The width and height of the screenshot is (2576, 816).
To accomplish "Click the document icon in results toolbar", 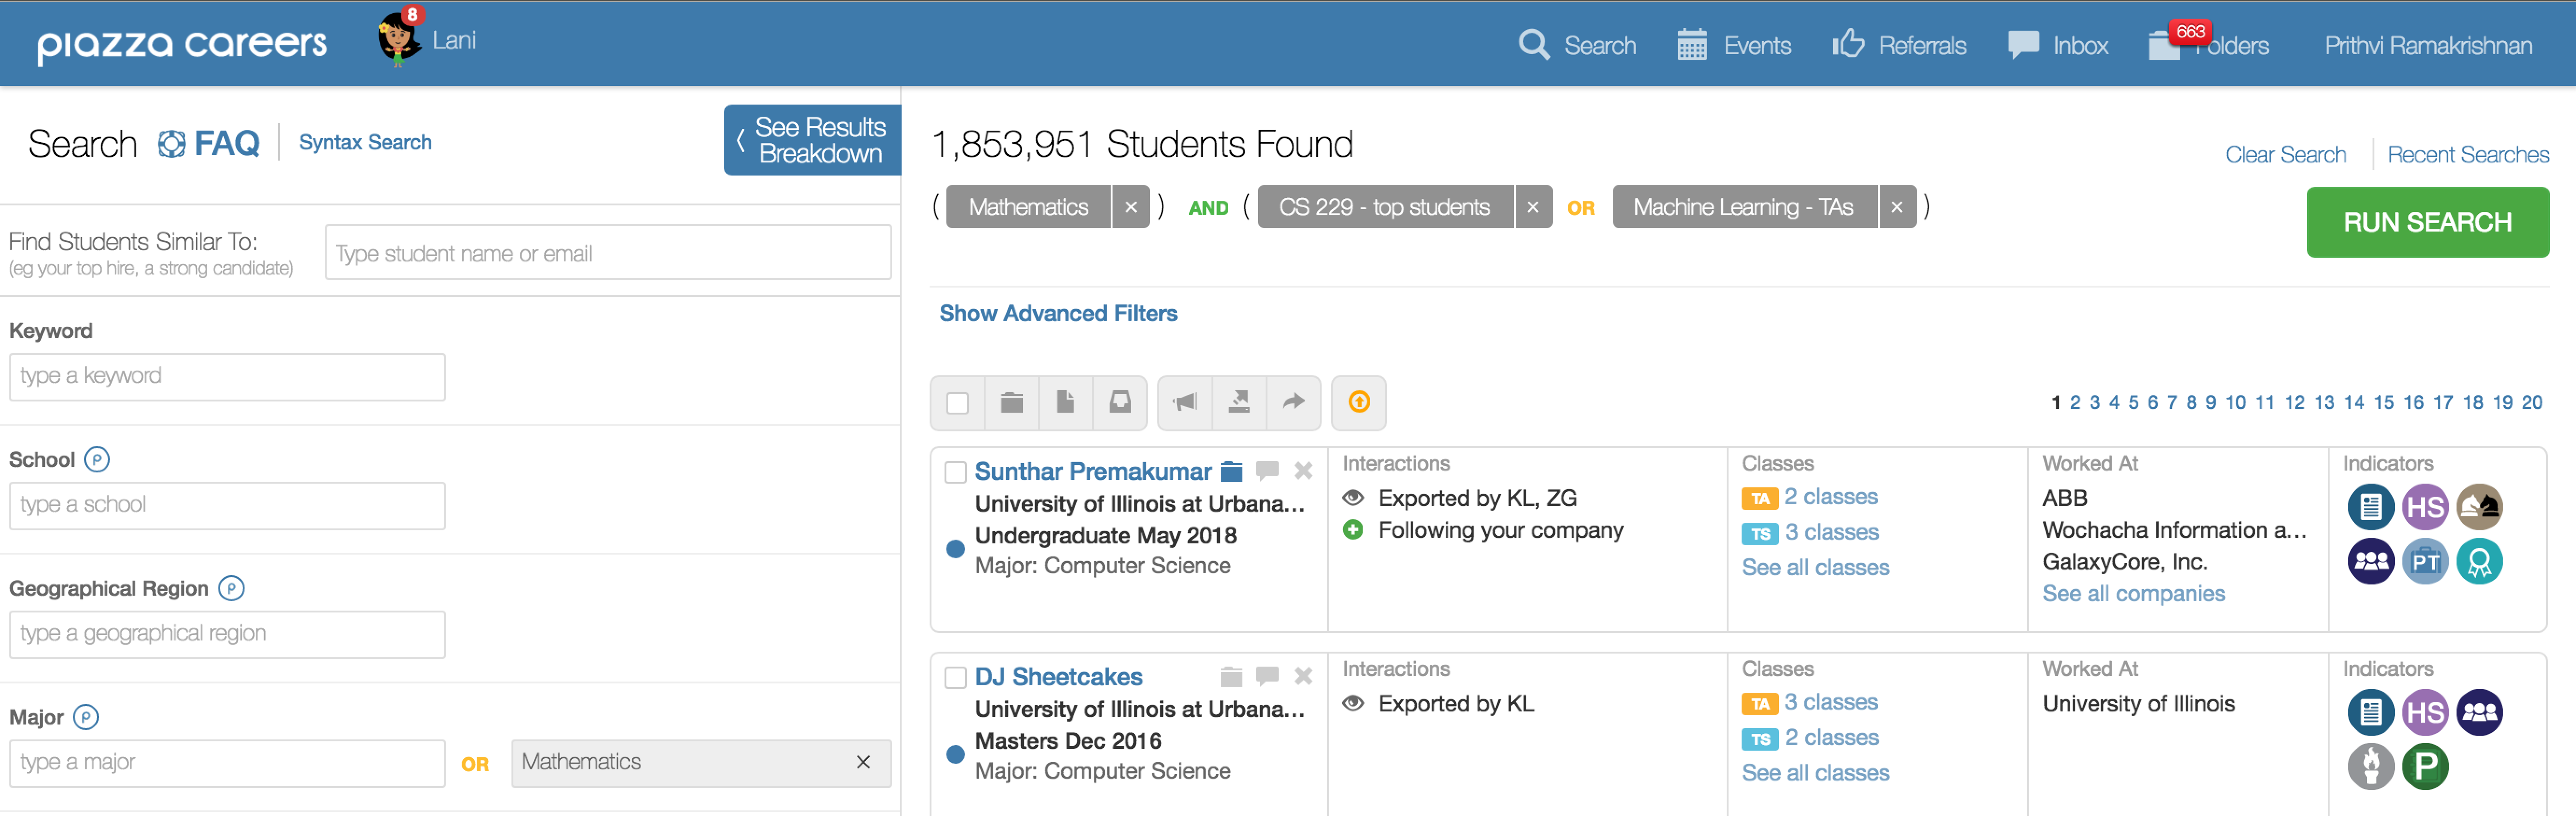I will pyautogui.click(x=1065, y=402).
